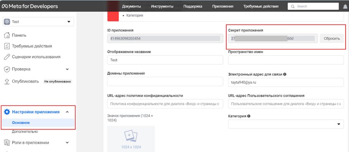Collapse Настройки приложения section chevron

(x=67, y=112)
